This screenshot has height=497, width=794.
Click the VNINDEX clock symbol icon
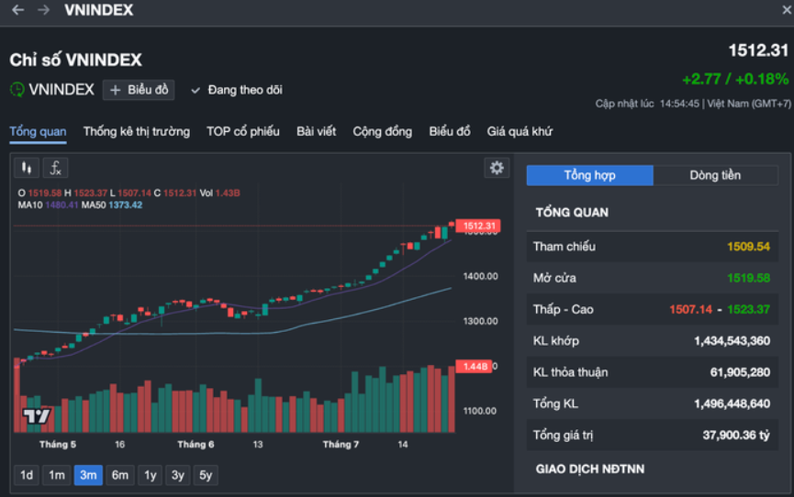[17, 90]
